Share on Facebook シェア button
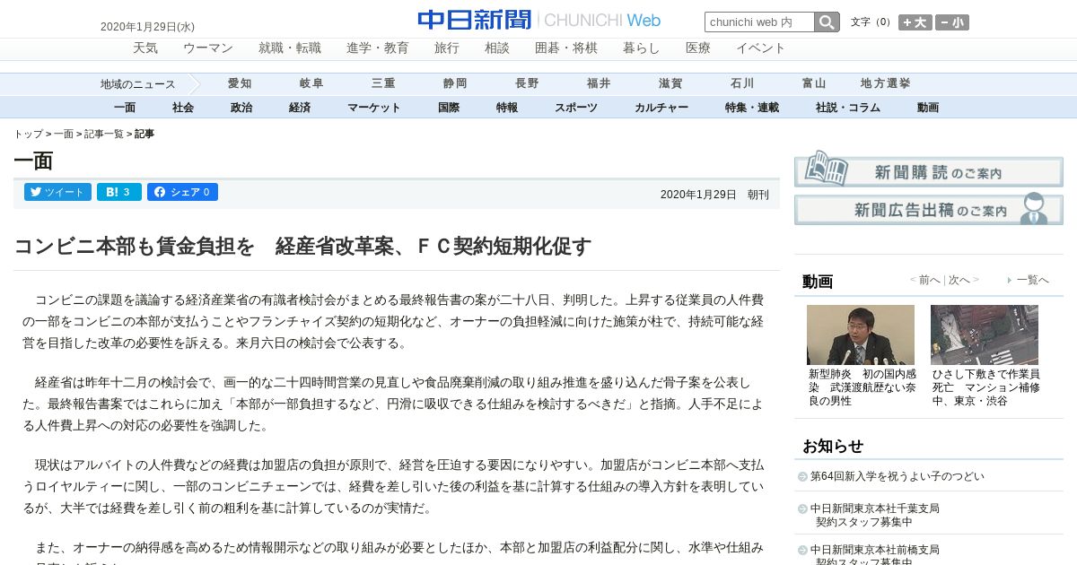The image size is (1077, 565). tap(182, 192)
